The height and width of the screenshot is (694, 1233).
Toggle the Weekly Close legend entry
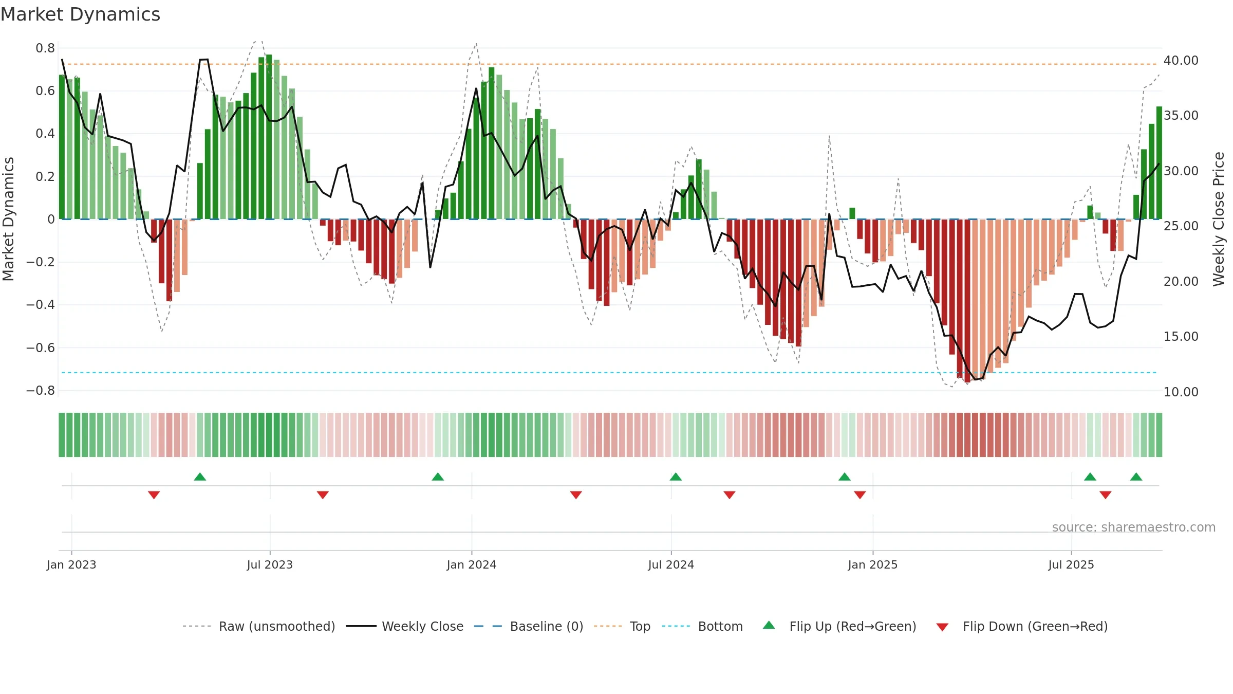click(405, 626)
